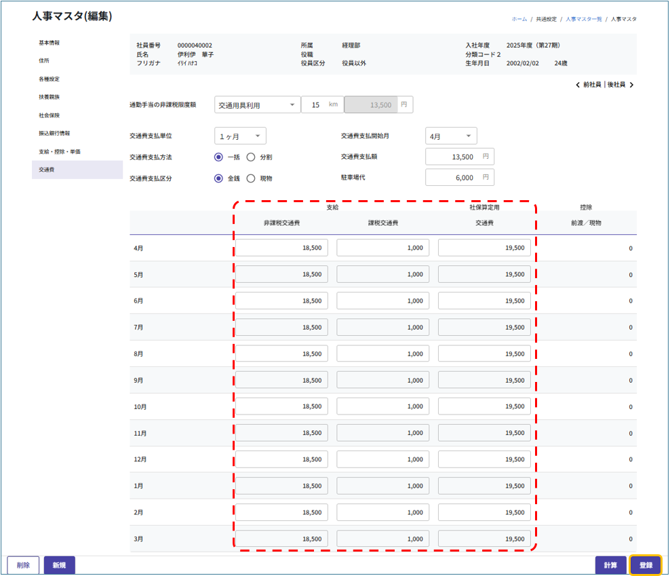This screenshot has width=670, height=576.
Task: Switch to 社会保険 sidebar section
Action: 50,115
